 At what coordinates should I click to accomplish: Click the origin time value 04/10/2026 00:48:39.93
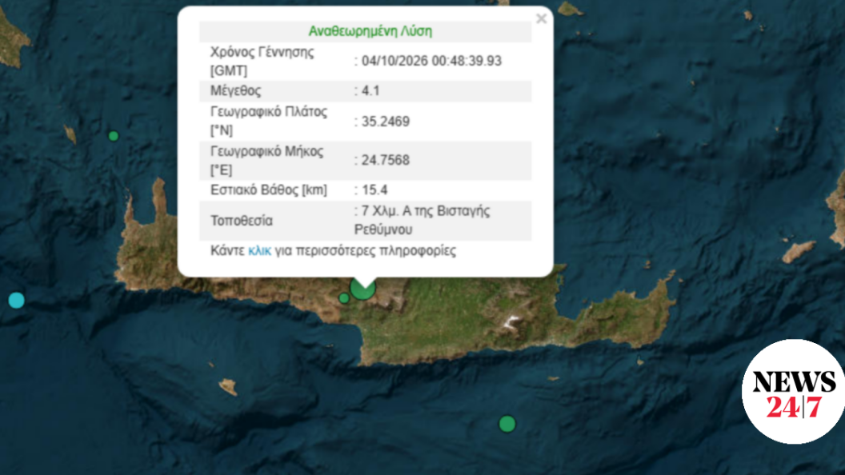[x=431, y=61]
